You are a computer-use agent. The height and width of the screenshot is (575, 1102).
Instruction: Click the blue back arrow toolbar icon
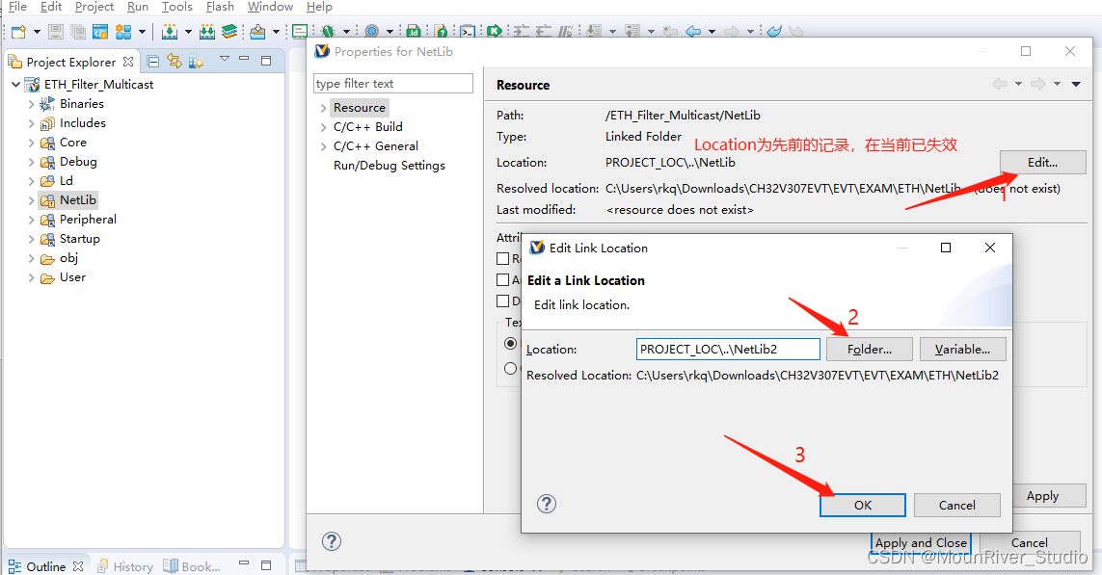pos(693,32)
